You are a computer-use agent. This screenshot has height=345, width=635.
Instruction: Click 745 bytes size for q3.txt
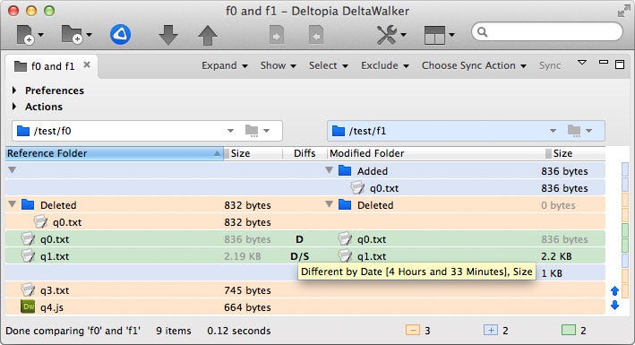click(247, 290)
